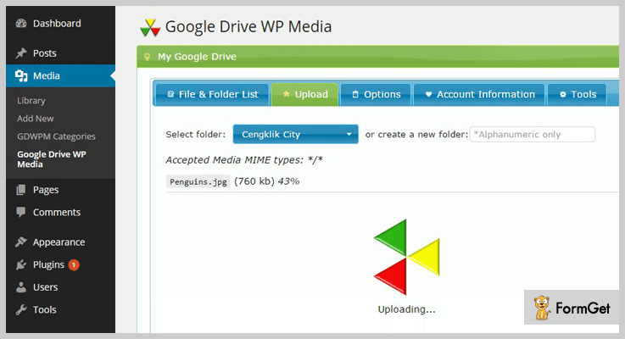
Task: Open the Account Information tab
Action: pyautogui.click(x=479, y=94)
